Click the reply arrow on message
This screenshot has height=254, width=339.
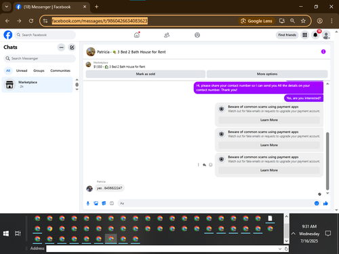pyautogui.click(x=204, y=165)
